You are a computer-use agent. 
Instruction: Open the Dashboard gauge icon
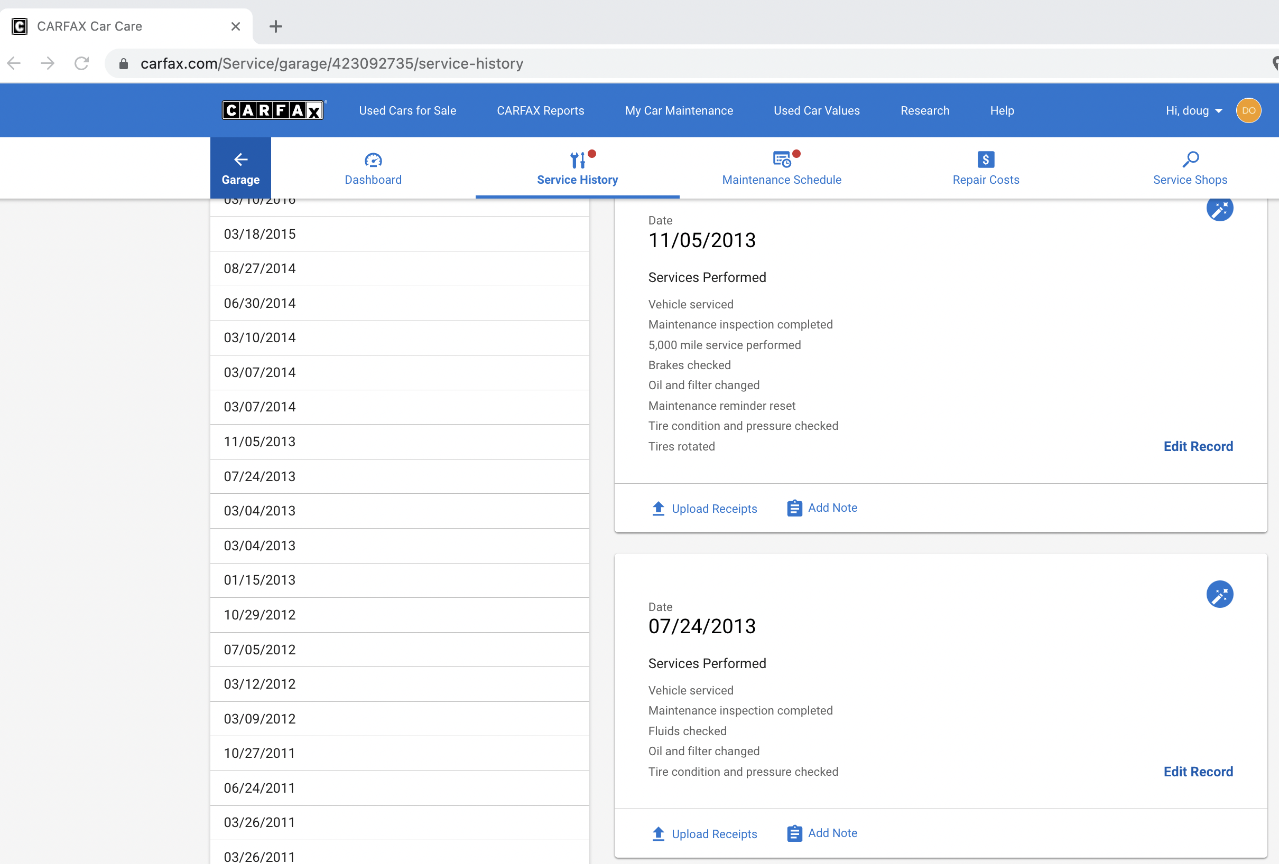[x=373, y=160]
